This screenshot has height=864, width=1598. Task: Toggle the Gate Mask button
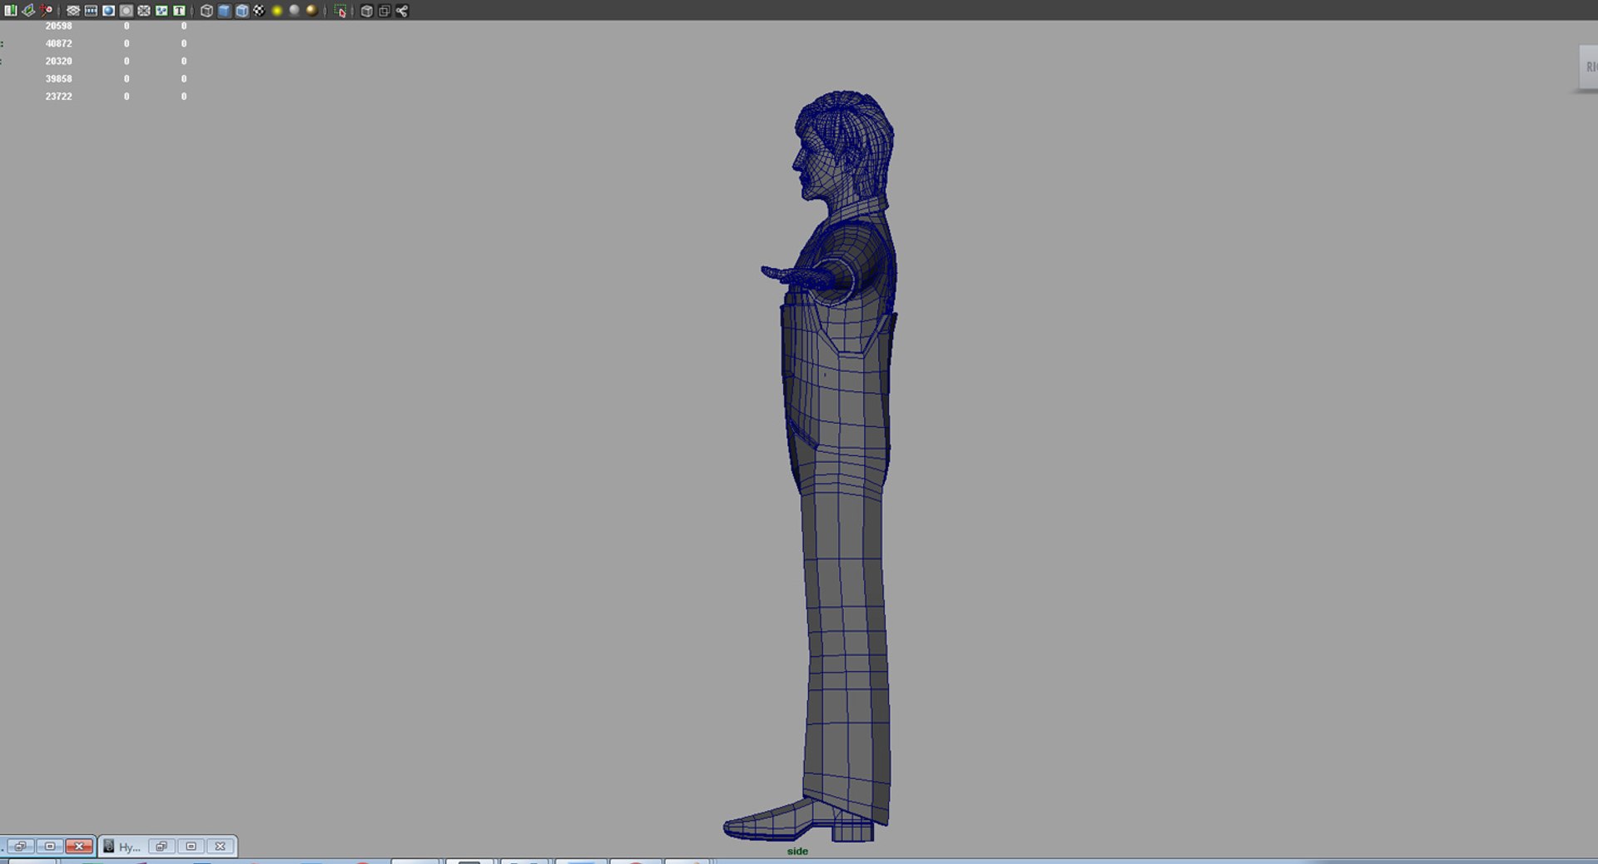[x=126, y=11]
